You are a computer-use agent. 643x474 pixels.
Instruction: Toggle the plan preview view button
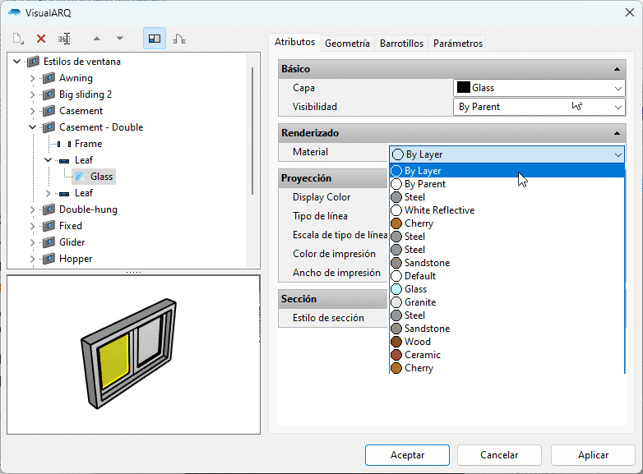click(x=155, y=39)
